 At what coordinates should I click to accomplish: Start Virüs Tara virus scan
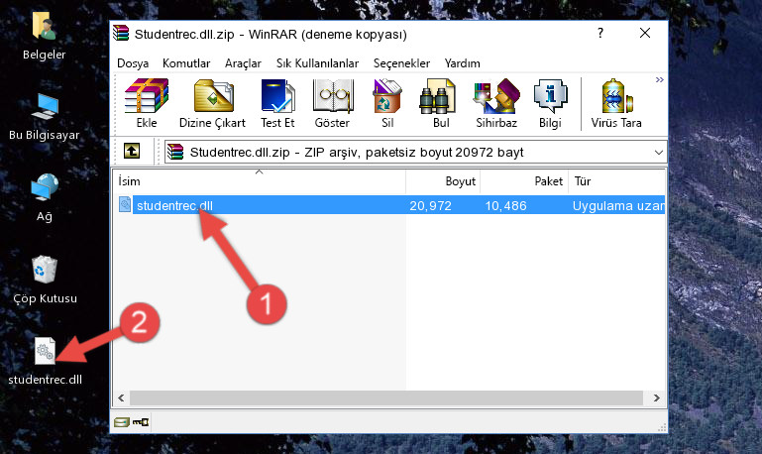(x=616, y=103)
